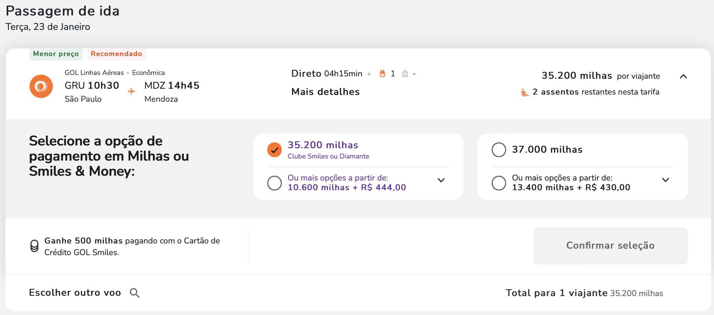Click the search magnifier icon
The image size is (714, 315).
[x=135, y=293]
